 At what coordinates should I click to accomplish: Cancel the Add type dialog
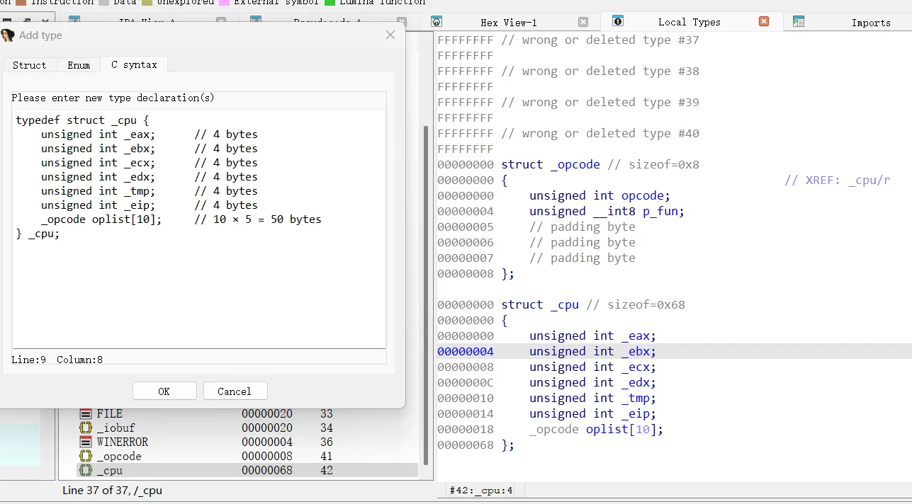coord(235,391)
